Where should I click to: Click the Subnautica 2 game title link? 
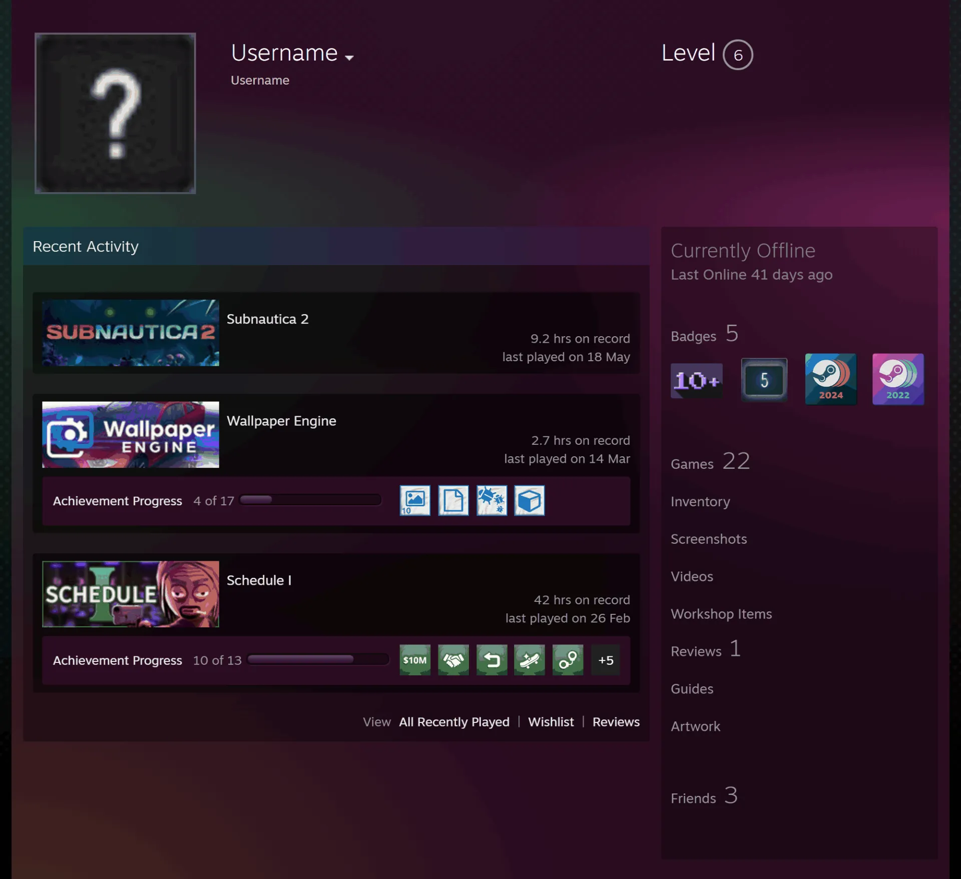pos(267,319)
